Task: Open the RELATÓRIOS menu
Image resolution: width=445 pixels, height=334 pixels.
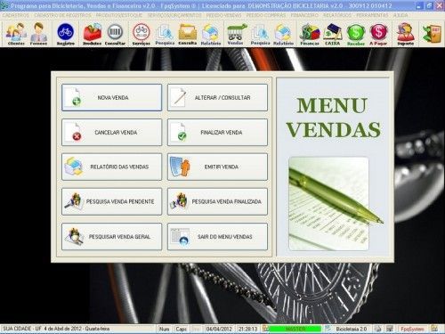Action: (x=337, y=15)
